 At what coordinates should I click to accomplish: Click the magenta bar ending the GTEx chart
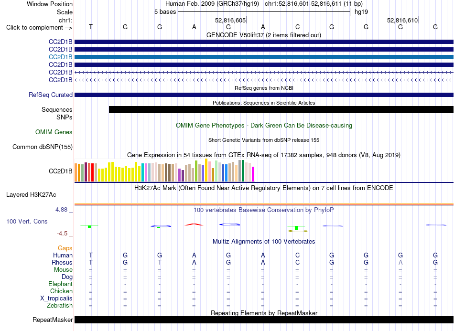pos(253,174)
